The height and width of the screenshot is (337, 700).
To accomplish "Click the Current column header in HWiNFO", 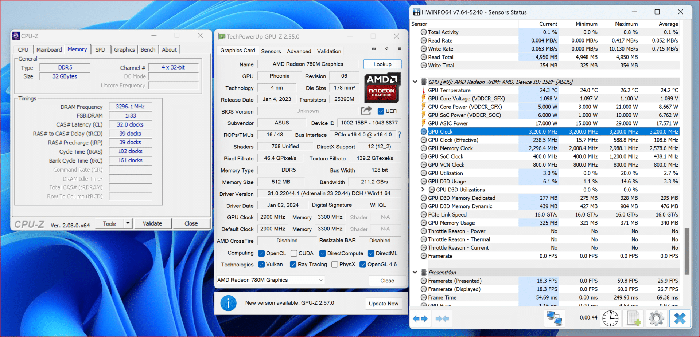I will [548, 24].
